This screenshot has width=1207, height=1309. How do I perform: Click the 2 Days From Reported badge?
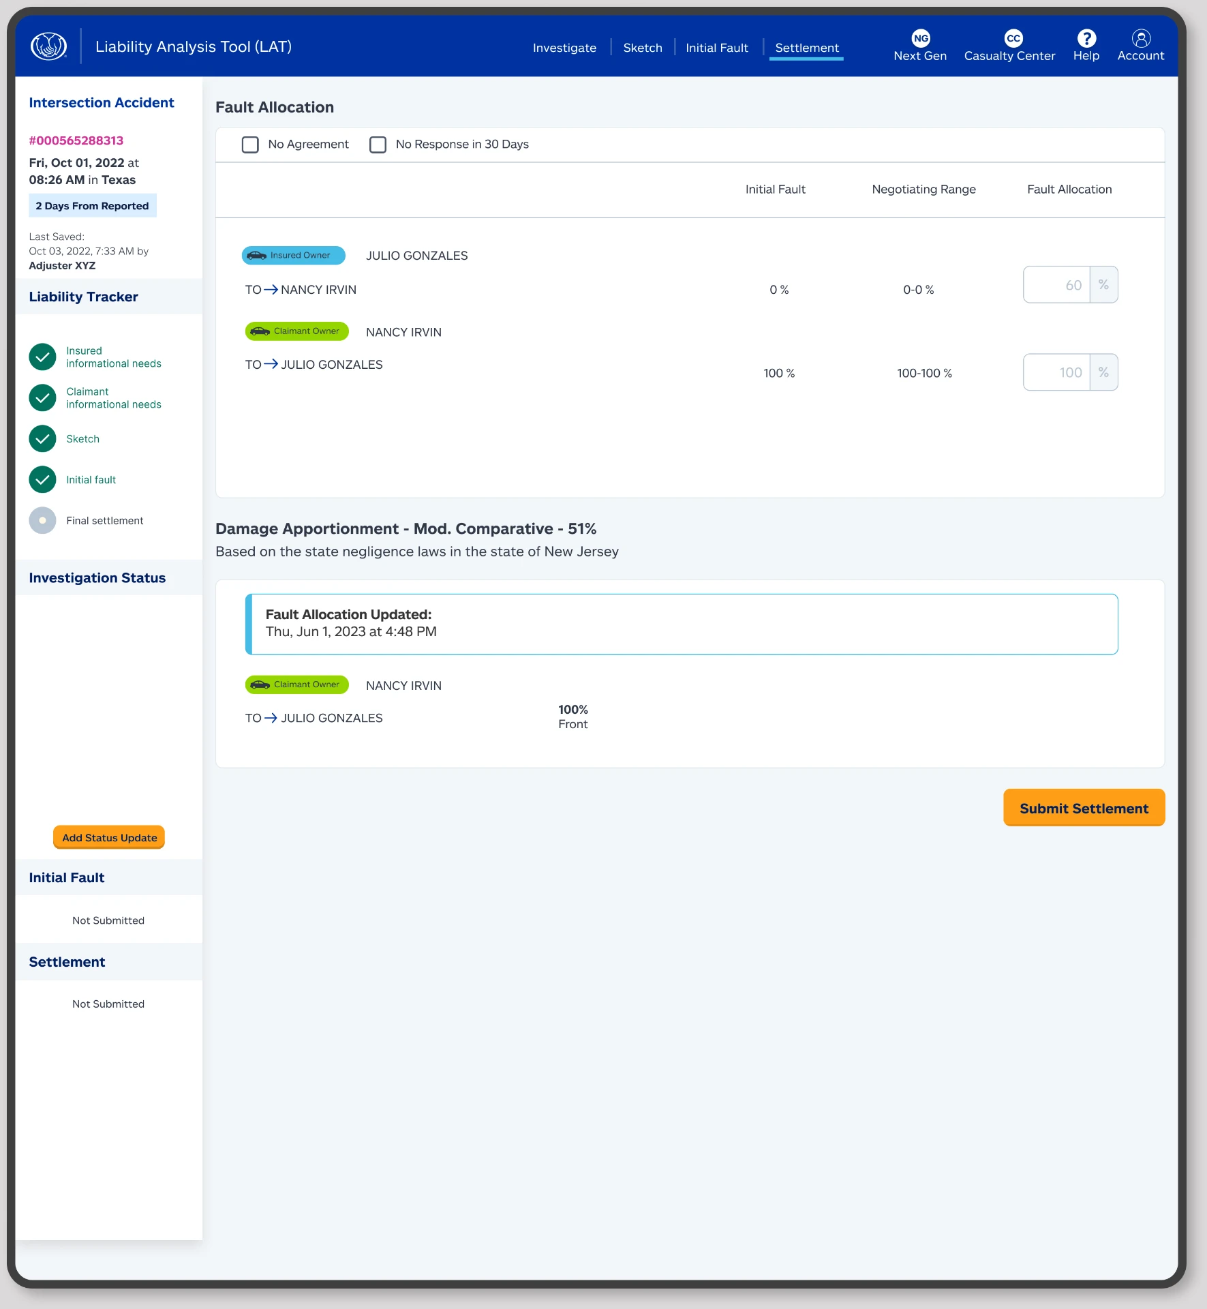(93, 206)
